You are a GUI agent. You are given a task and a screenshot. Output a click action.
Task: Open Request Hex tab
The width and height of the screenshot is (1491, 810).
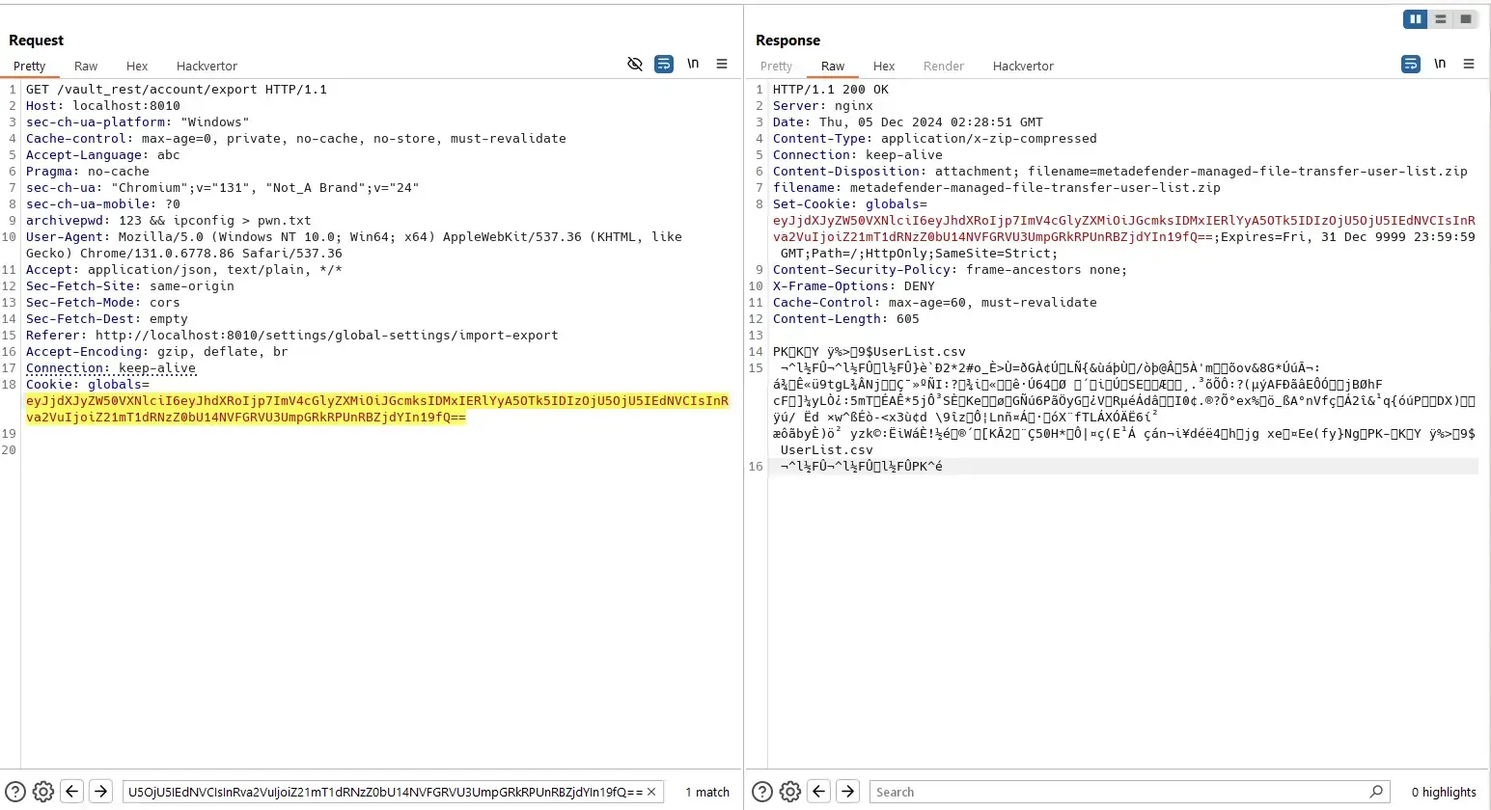[137, 67]
